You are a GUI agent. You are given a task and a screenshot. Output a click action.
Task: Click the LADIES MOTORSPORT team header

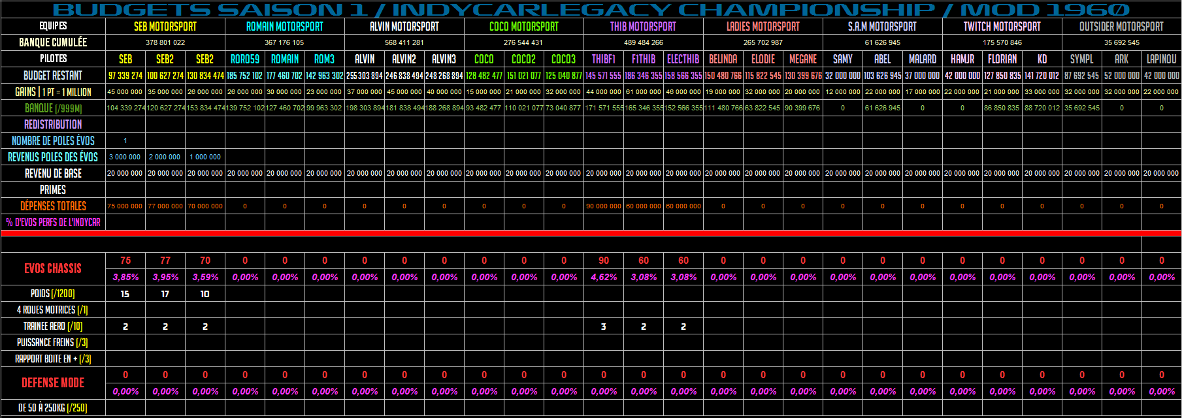(x=763, y=26)
